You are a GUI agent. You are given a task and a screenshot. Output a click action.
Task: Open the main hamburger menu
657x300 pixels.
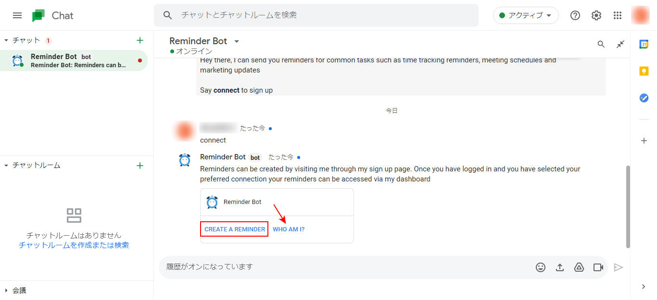tap(17, 15)
